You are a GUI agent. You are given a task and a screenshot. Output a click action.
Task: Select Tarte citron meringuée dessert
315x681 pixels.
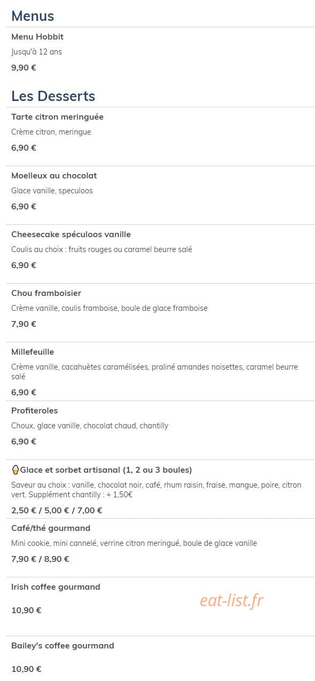[58, 117]
